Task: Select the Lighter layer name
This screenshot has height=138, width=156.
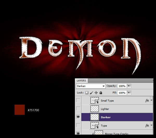Action: 105,109
